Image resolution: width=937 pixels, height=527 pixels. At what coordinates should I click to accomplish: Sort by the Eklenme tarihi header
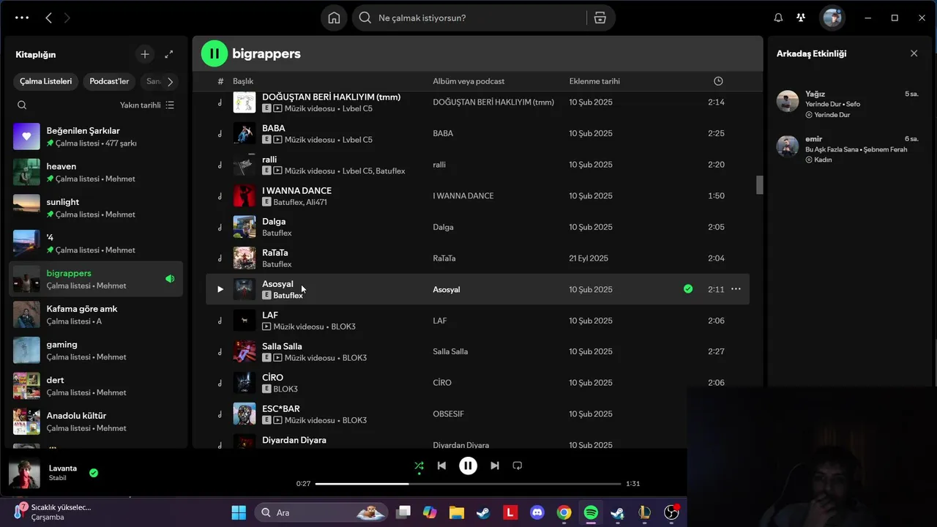click(x=594, y=81)
